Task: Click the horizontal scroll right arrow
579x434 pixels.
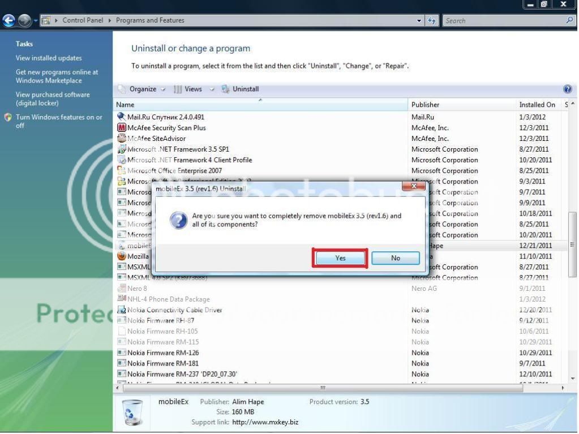Action: 563,388
